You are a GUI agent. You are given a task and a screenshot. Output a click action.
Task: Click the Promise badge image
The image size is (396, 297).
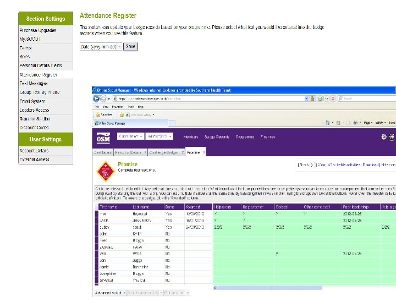point(106,172)
